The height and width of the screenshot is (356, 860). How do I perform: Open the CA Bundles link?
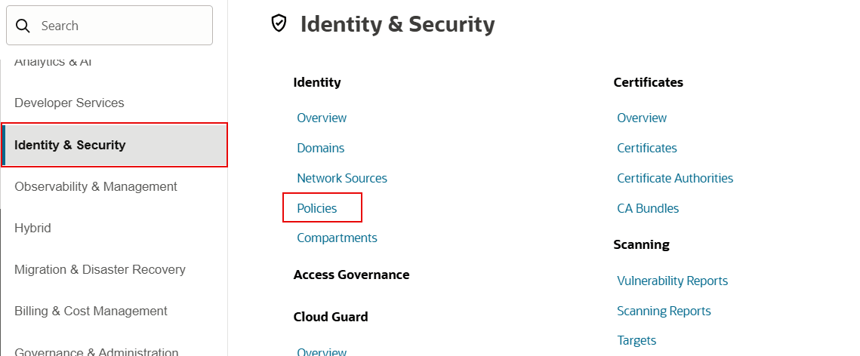click(648, 208)
